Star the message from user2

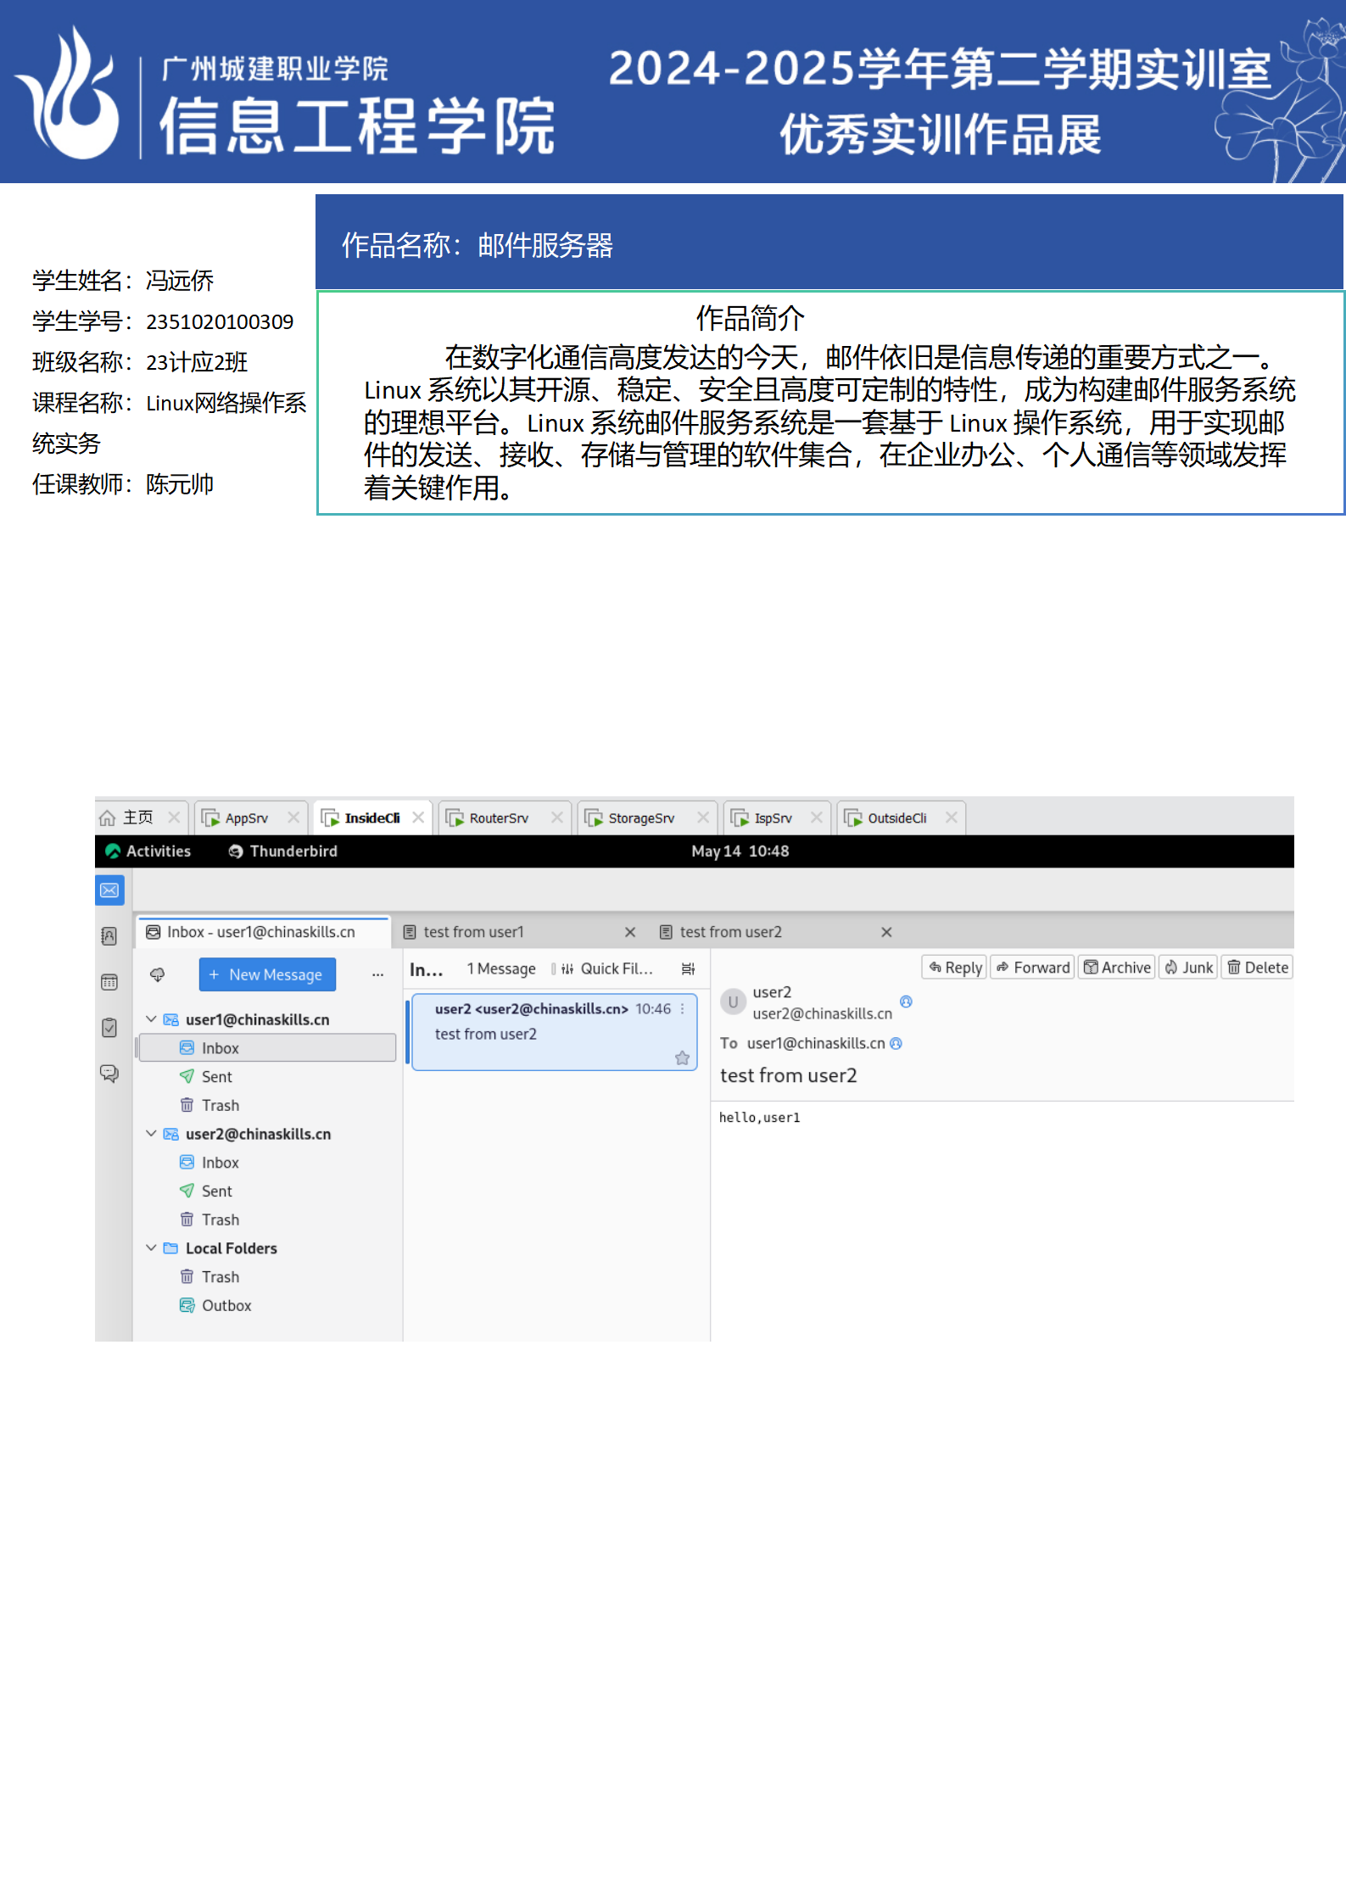coord(682,1058)
